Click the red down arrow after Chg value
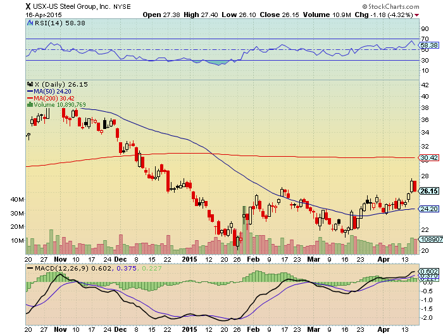 click(416, 15)
